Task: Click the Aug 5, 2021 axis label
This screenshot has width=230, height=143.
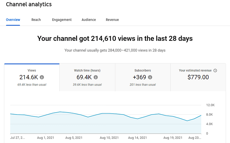Action: 74,138
